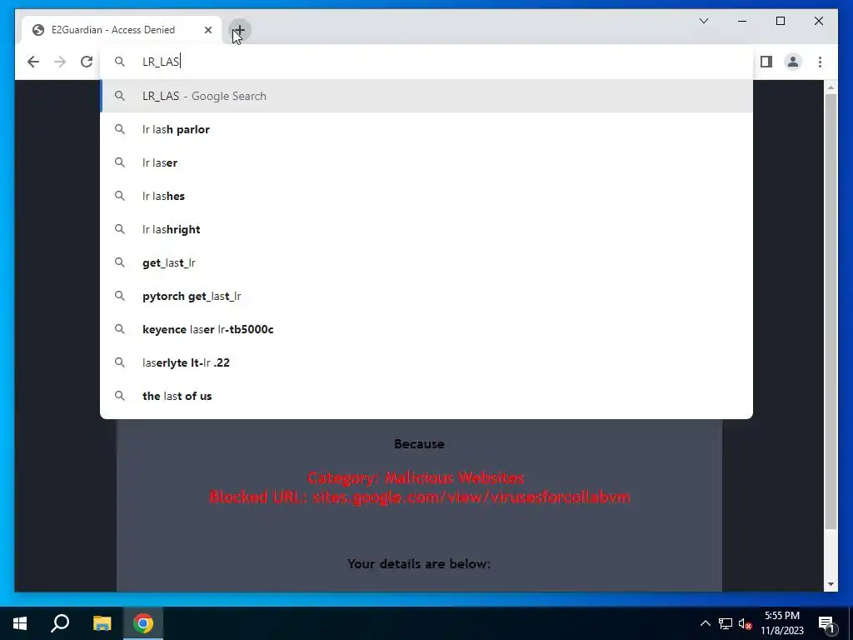Screen dimensions: 853x640
Task: Go forward to the next page
Action: [x=60, y=62]
